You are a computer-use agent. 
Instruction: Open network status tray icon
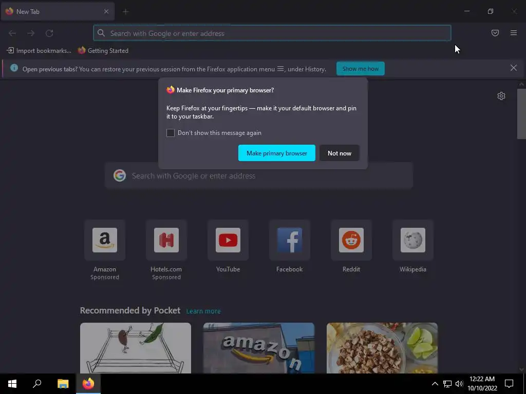pyautogui.click(x=447, y=384)
